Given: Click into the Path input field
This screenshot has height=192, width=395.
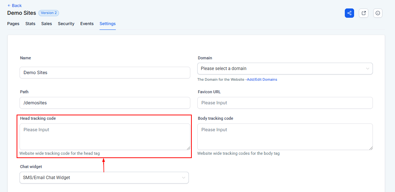Looking at the screenshot, I should (105, 103).
